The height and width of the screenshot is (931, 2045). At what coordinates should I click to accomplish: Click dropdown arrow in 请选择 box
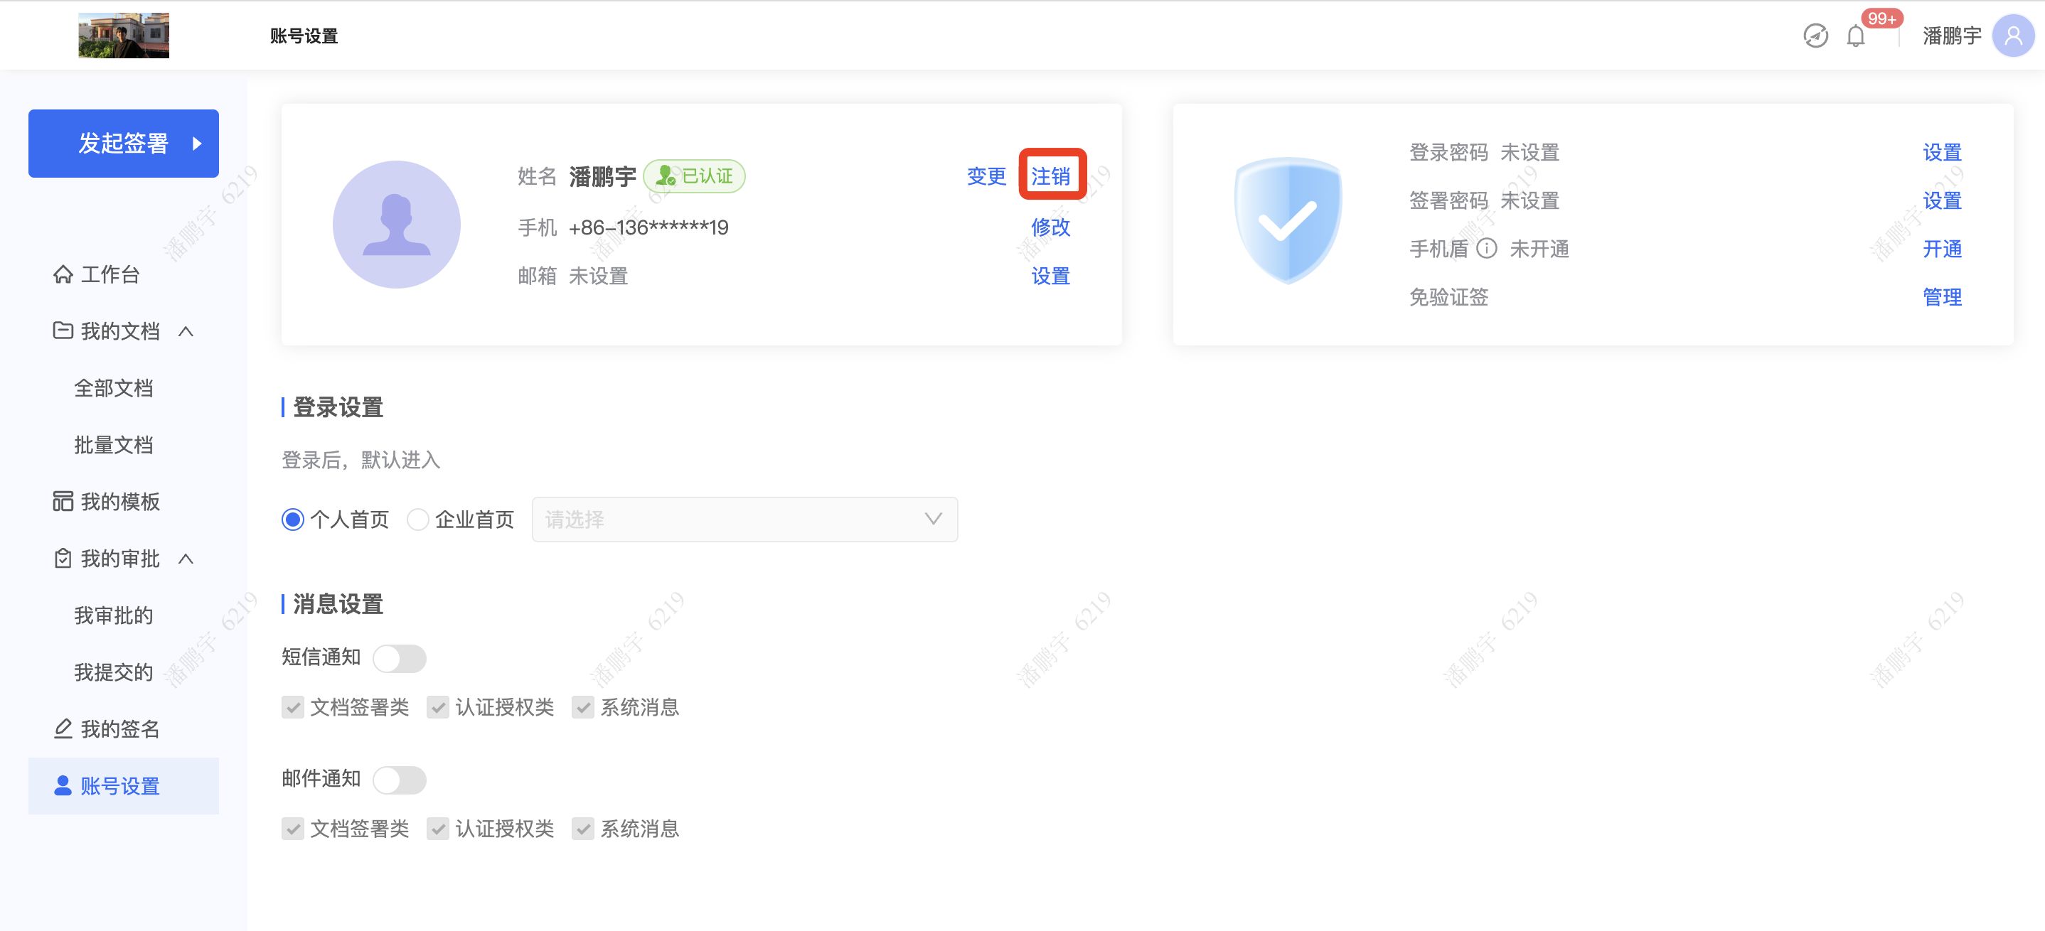933,519
